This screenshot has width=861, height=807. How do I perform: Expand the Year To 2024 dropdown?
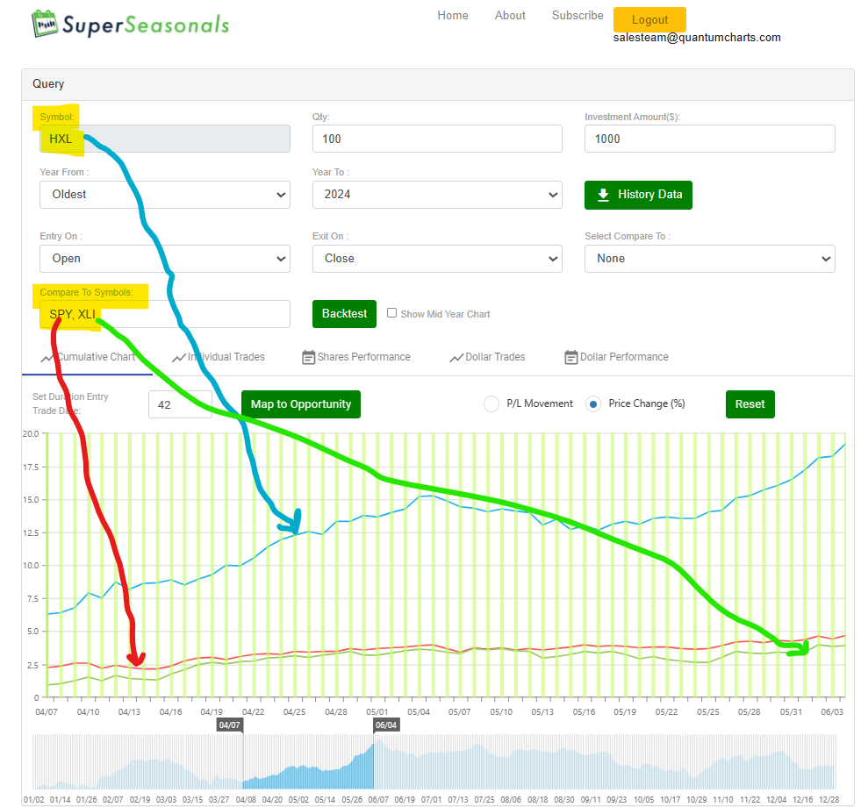click(437, 195)
